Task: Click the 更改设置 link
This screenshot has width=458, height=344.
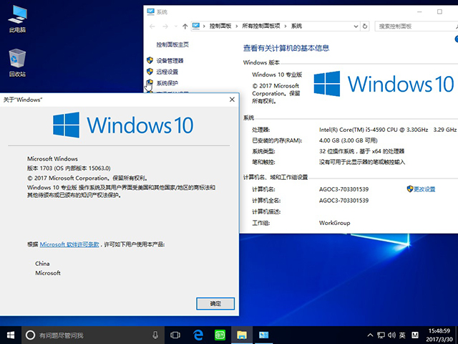Action: 424,189
